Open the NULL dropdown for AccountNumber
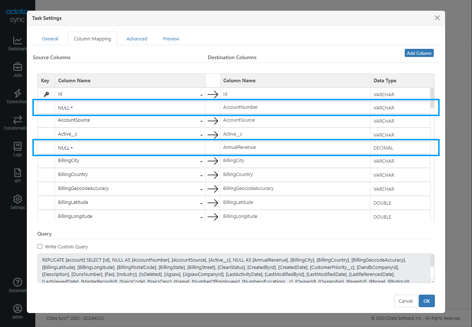This screenshot has height=327, width=472. (65, 108)
